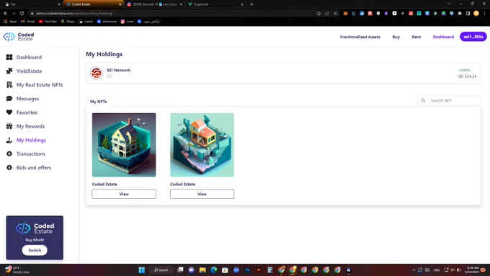Open Windows taskbar Search box
490x276 pixels.
161,270
